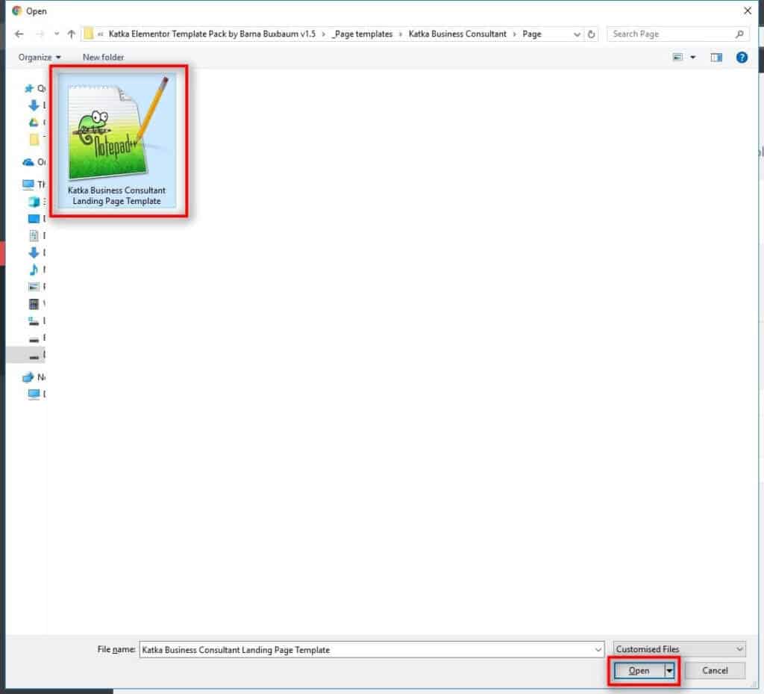
Task: Refresh the current folder listing
Action: [x=592, y=34]
